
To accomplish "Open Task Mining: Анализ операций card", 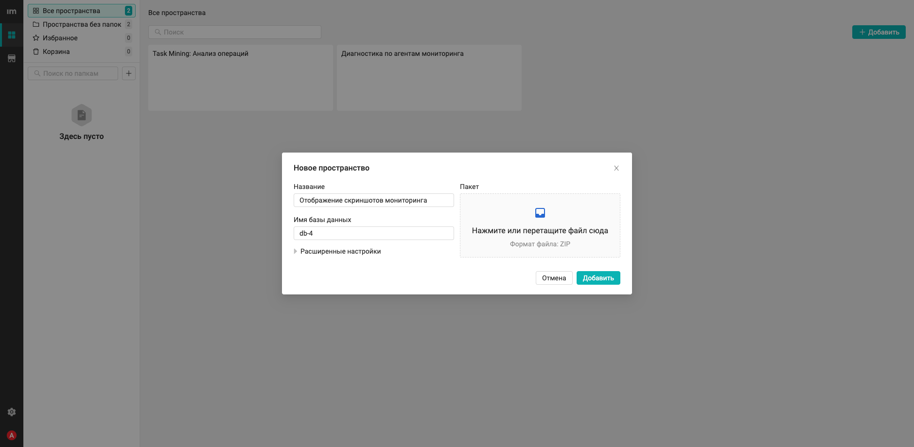I will tap(241, 78).
